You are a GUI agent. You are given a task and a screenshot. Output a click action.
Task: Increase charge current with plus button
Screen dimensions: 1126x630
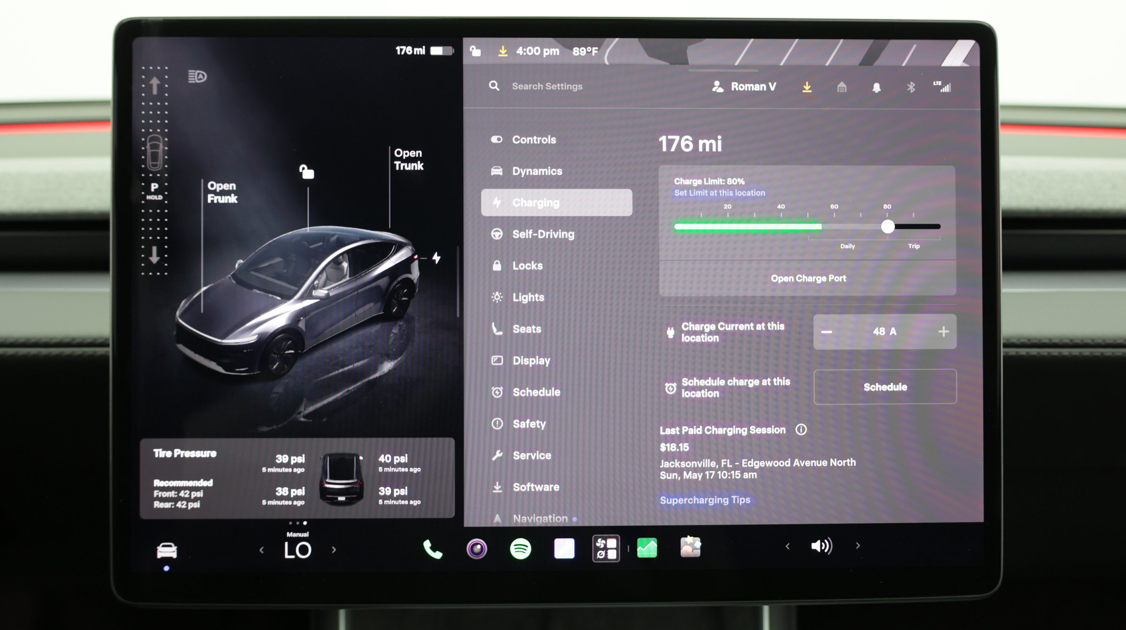(943, 331)
